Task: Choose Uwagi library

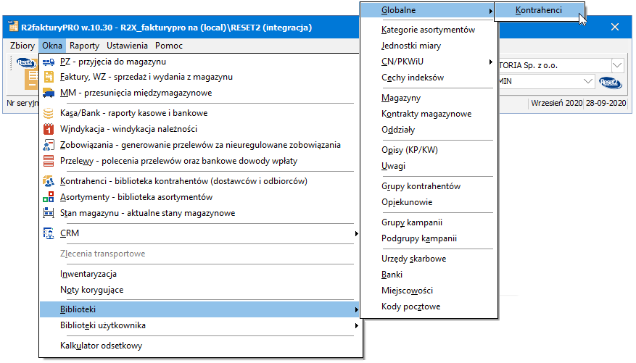Action: 428,166
